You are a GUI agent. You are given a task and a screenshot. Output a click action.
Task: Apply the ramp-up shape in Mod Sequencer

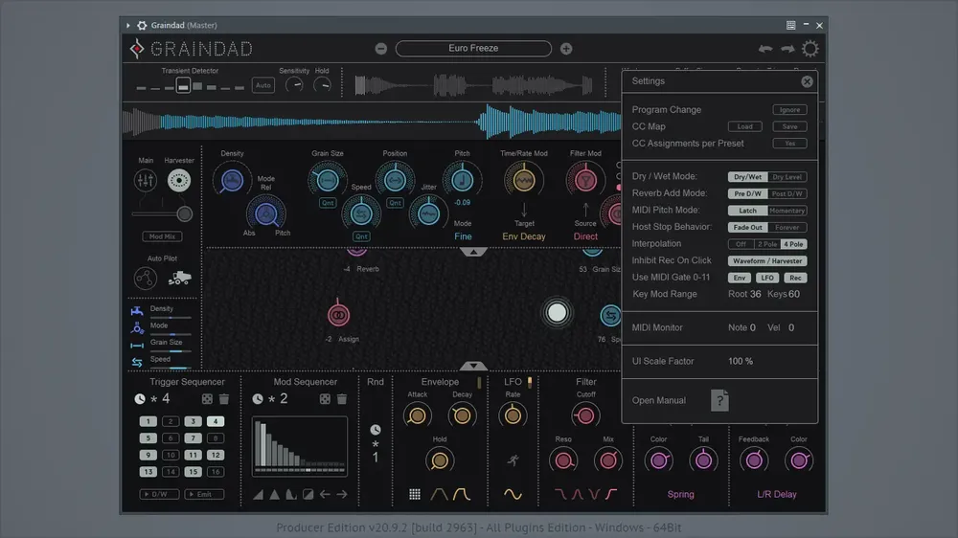[x=259, y=494]
